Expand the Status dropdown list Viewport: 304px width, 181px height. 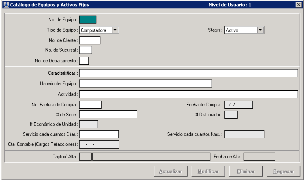tap(260, 30)
